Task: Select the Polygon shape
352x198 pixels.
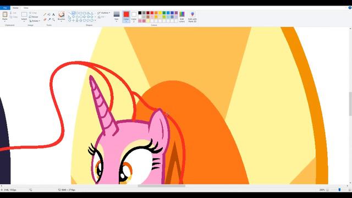Action: pos(88,13)
